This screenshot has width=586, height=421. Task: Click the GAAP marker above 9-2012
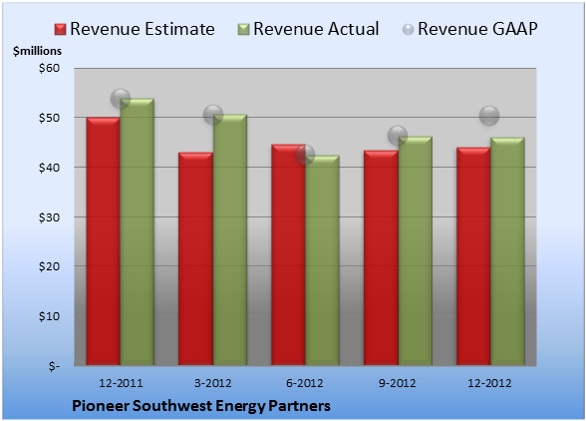[398, 136]
